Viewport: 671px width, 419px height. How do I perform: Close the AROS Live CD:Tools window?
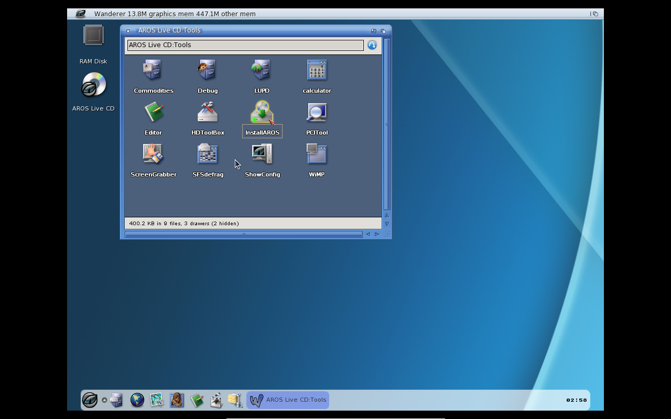tap(128, 31)
